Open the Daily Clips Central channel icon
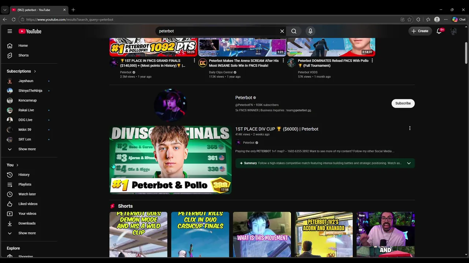 203,63
